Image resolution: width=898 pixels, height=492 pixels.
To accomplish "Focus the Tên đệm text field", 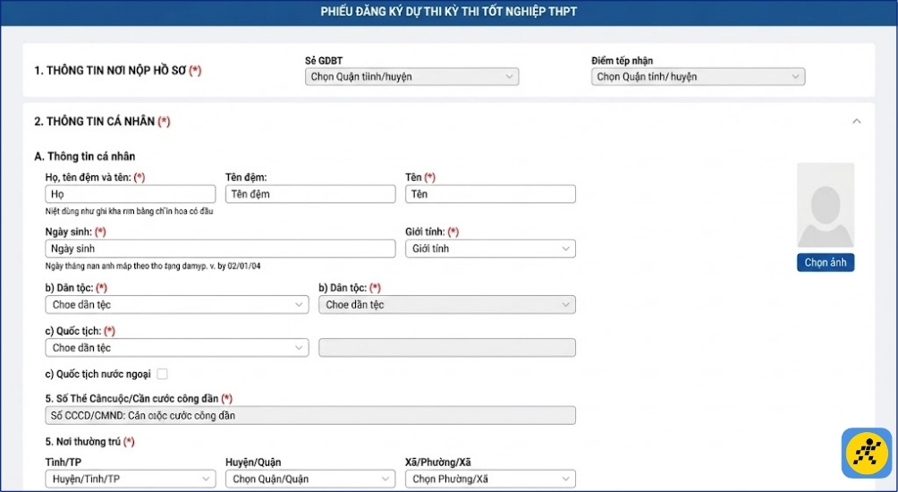I will (x=309, y=194).
